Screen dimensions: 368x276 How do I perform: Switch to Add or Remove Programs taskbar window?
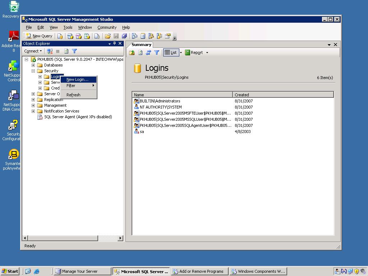[199, 271]
